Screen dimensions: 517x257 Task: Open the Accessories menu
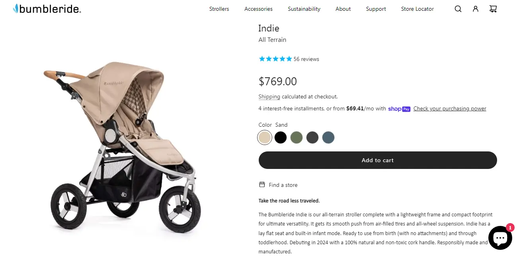coord(258,9)
